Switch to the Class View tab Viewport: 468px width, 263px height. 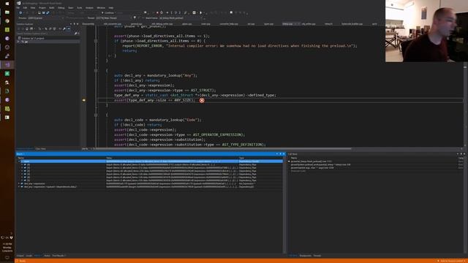[x=41, y=149]
